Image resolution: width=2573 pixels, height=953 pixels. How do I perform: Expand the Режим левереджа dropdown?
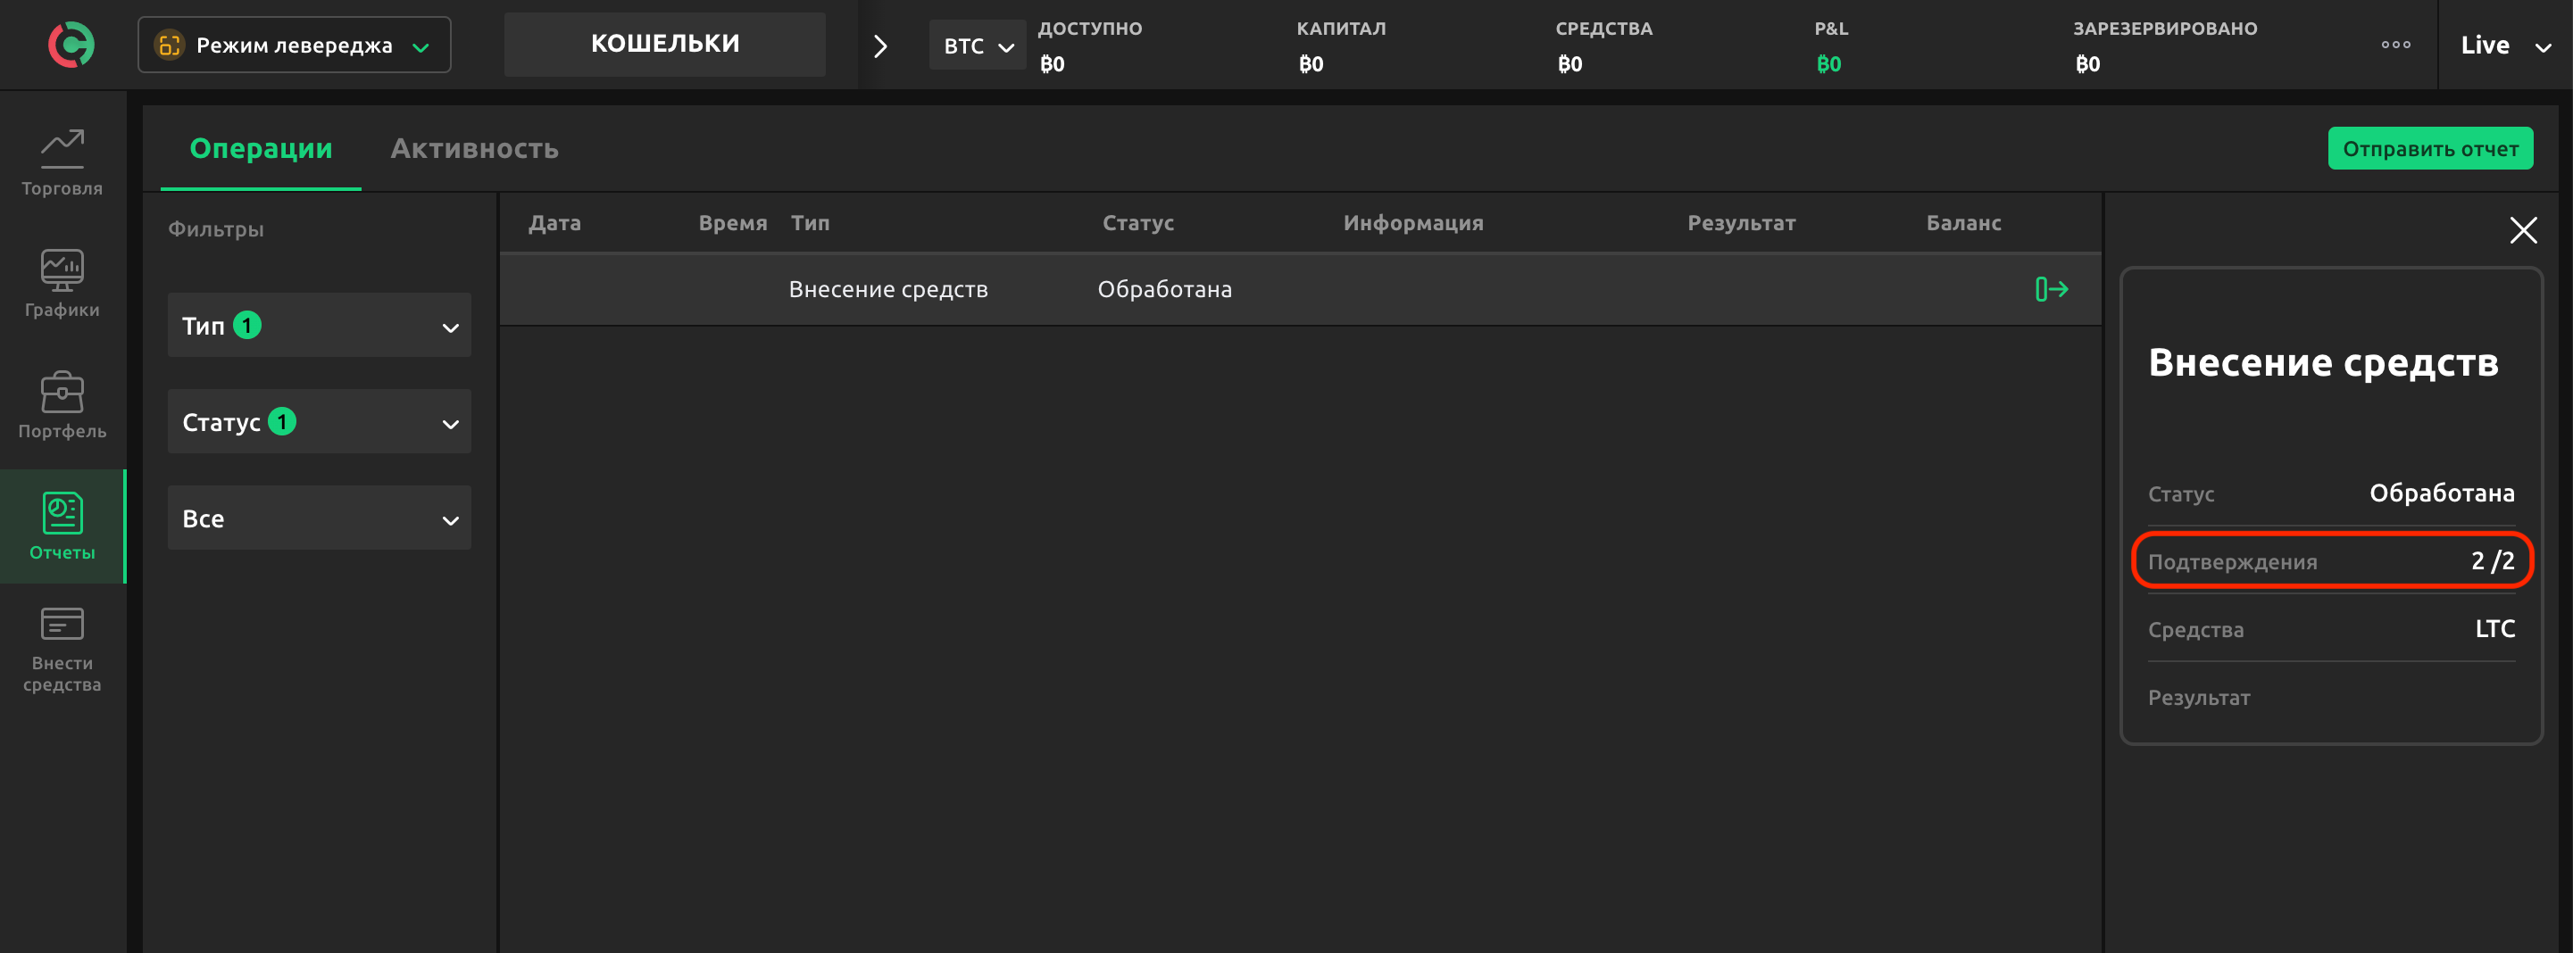coord(294,44)
